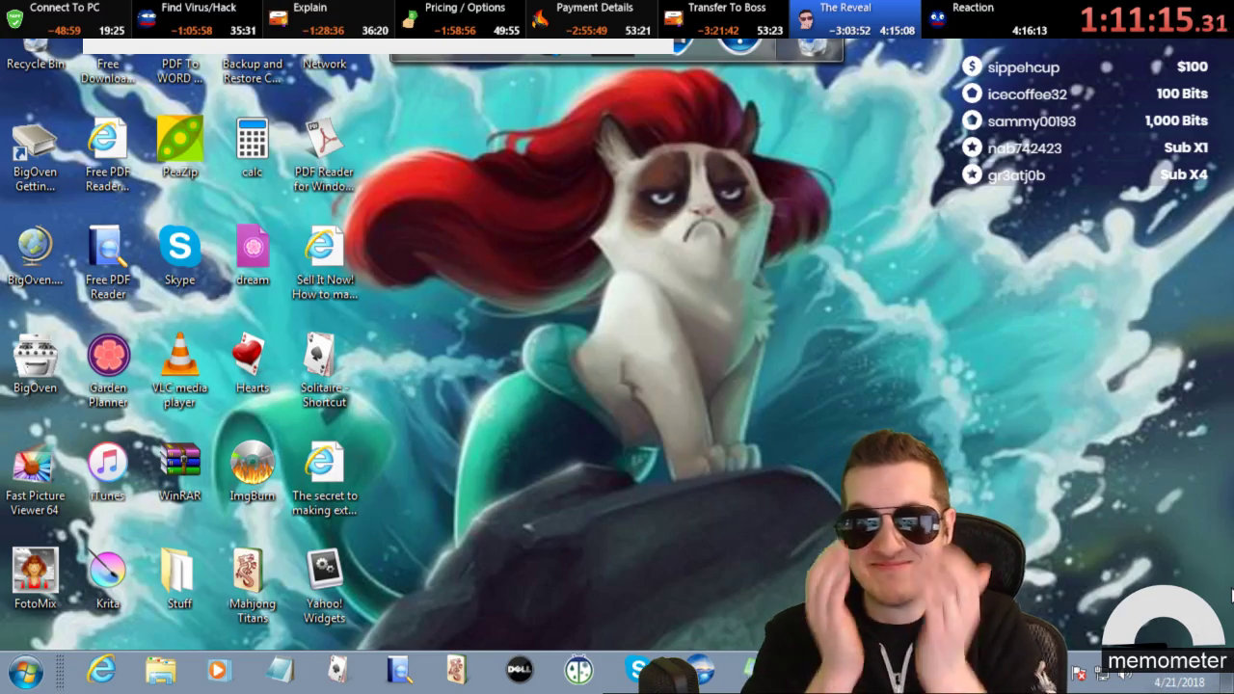The image size is (1234, 694).
Task: Open the BigOven.... globe shortcut
Action: pos(36,255)
